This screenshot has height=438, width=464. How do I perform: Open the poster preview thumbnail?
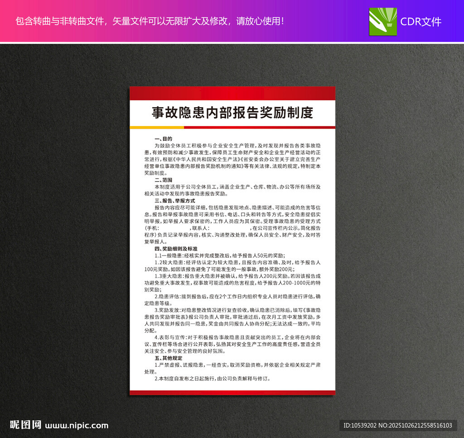click(x=232, y=241)
